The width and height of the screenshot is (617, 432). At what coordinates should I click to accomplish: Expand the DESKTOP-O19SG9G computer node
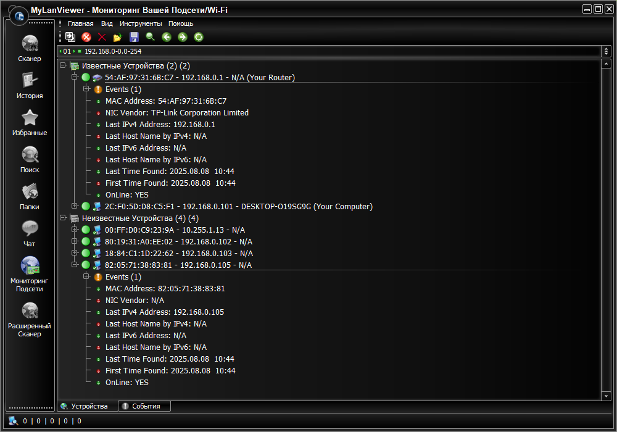coord(75,206)
